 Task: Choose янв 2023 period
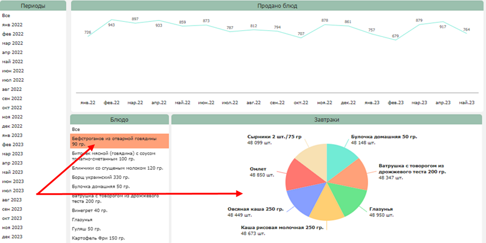pos(12,135)
